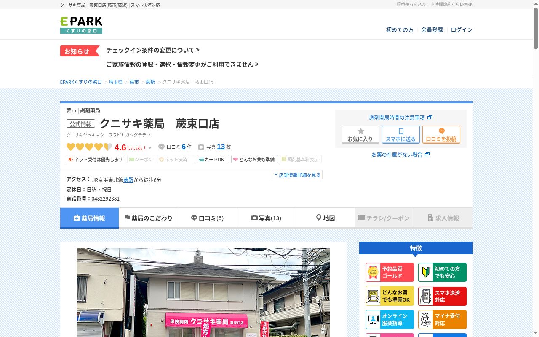The image size is (539, 337).
Task: Switch to the 求人情報 tab
Action: (443, 218)
